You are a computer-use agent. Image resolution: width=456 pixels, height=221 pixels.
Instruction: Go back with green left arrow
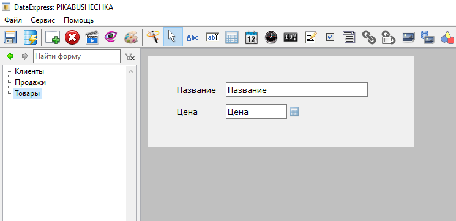[10, 56]
